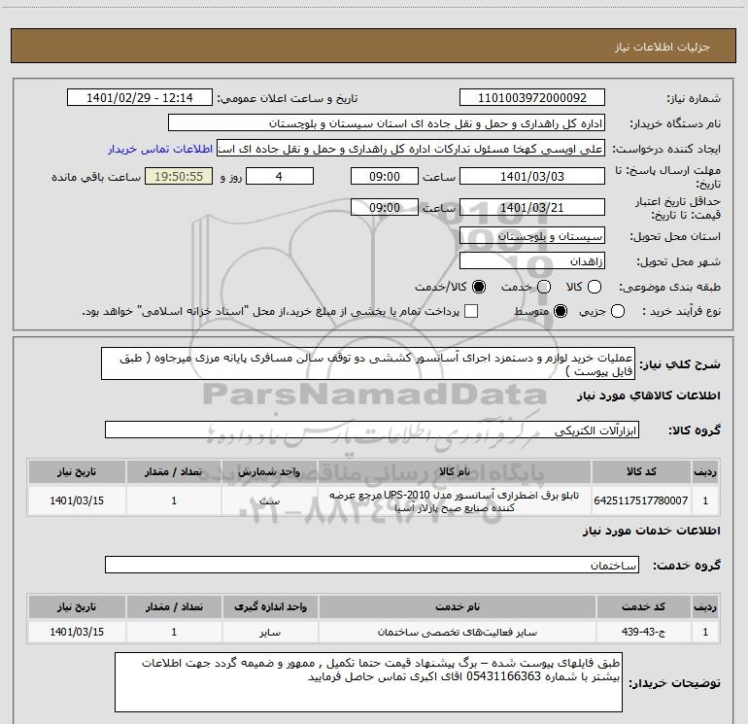Click the نام کالا column header
The width and height of the screenshot is (748, 724).
tap(455, 471)
